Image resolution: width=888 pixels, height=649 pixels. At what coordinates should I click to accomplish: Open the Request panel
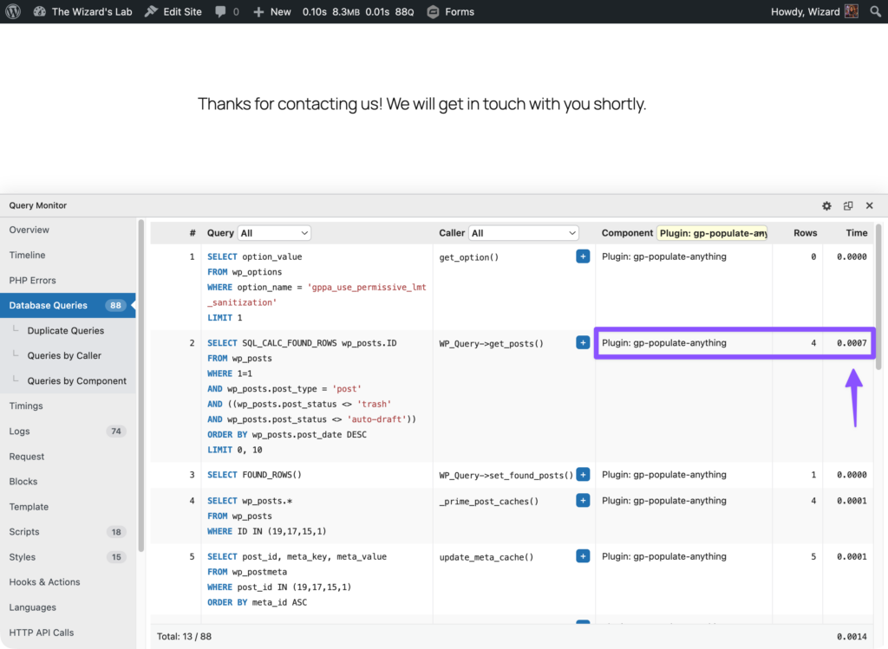click(x=68, y=456)
